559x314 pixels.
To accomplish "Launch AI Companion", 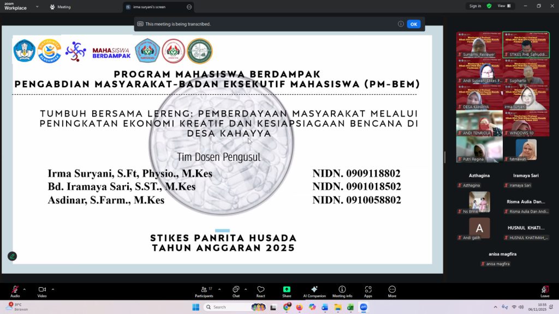I will [x=314, y=291].
